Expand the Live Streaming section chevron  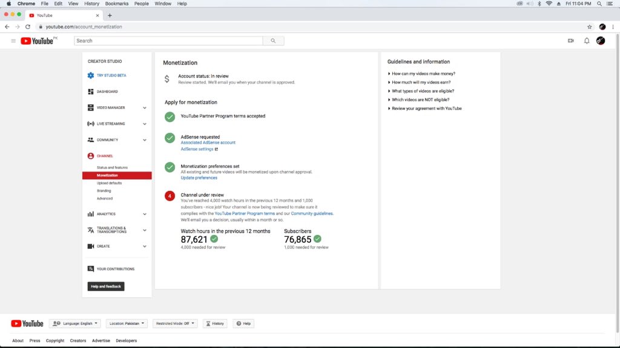[x=145, y=124]
